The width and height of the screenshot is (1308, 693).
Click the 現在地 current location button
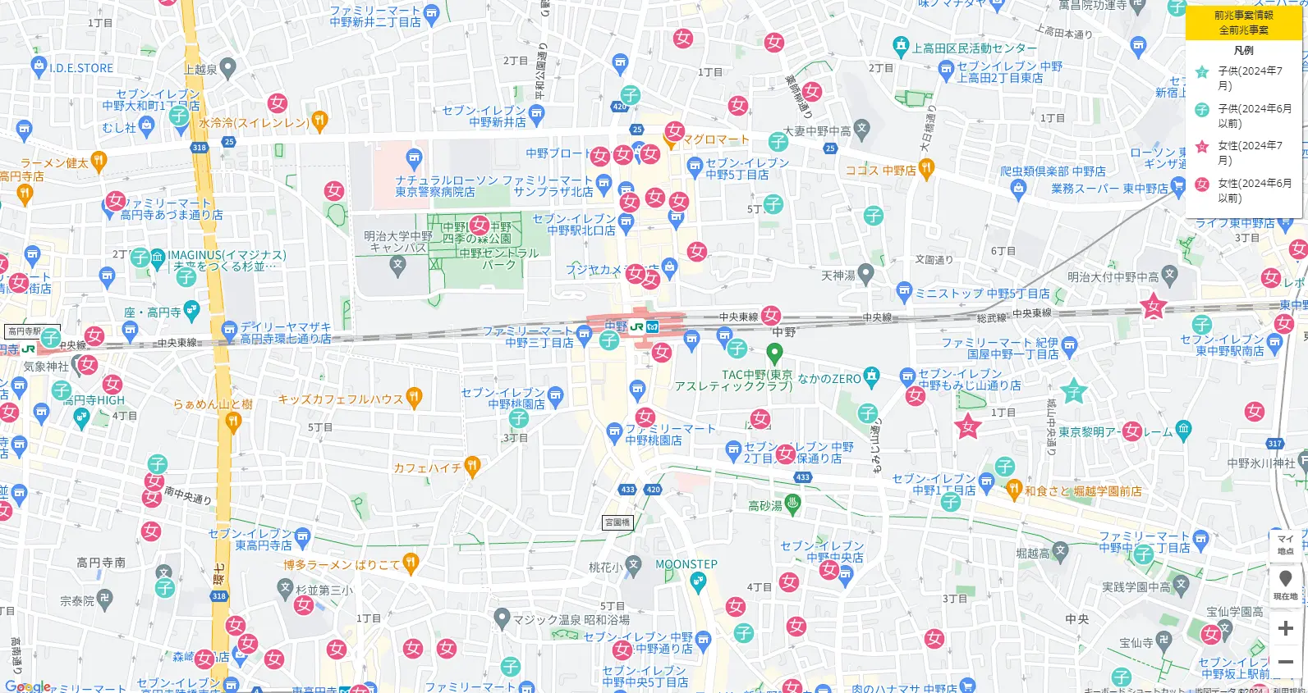tap(1286, 586)
